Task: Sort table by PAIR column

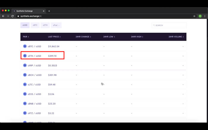Action: click(x=26, y=37)
